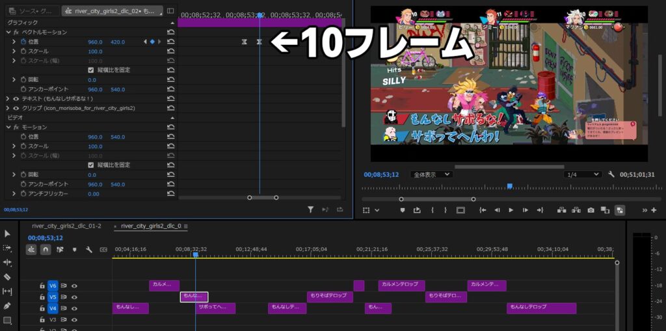Screen dimensions: 666x331
Task: Toggle the lock on track V5
Action: pos(42,297)
